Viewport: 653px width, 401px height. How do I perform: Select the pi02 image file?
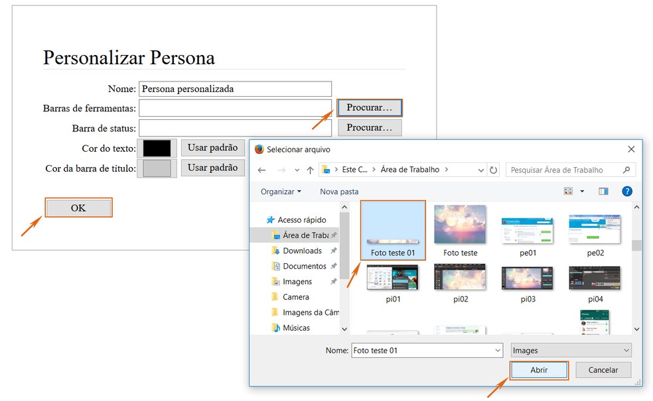[x=460, y=283]
